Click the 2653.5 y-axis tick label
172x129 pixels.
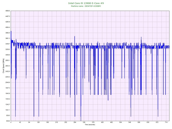pos(8,66)
